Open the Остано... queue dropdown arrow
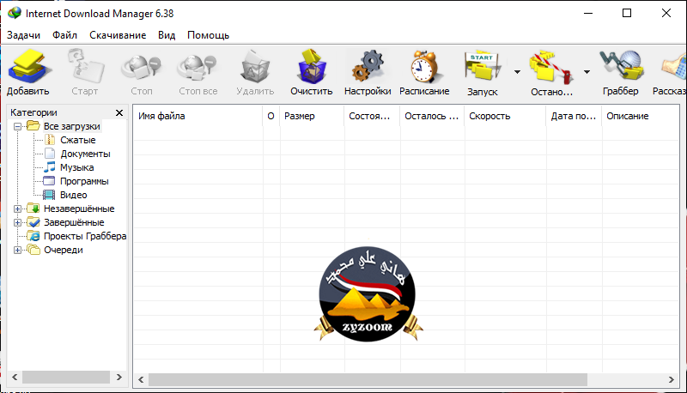Image resolution: width=687 pixels, height=393 pixels. click(x=587, y=72)
